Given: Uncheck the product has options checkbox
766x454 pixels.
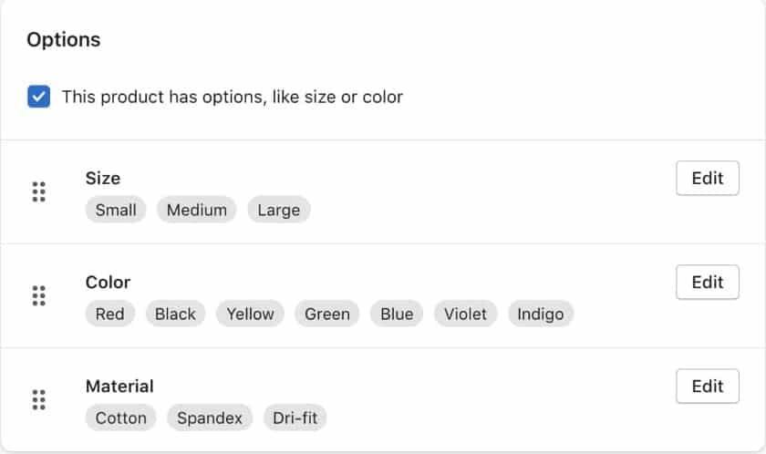Looking at the screenshot, I should click(x=38, y=97).
